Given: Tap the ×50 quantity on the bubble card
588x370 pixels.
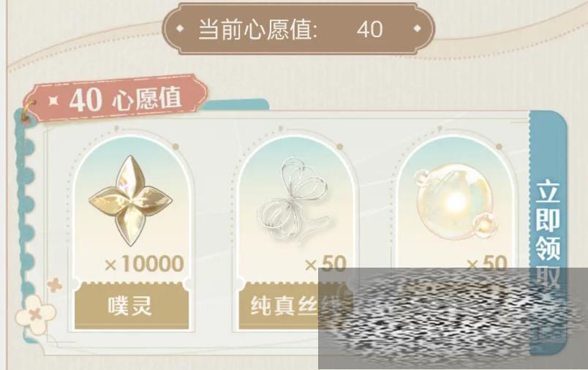Looking at the screenshot, I should pos(487,263).
